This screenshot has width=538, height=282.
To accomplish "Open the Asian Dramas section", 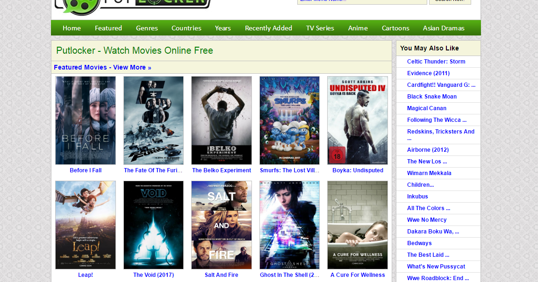I will [x=443, y=28].
